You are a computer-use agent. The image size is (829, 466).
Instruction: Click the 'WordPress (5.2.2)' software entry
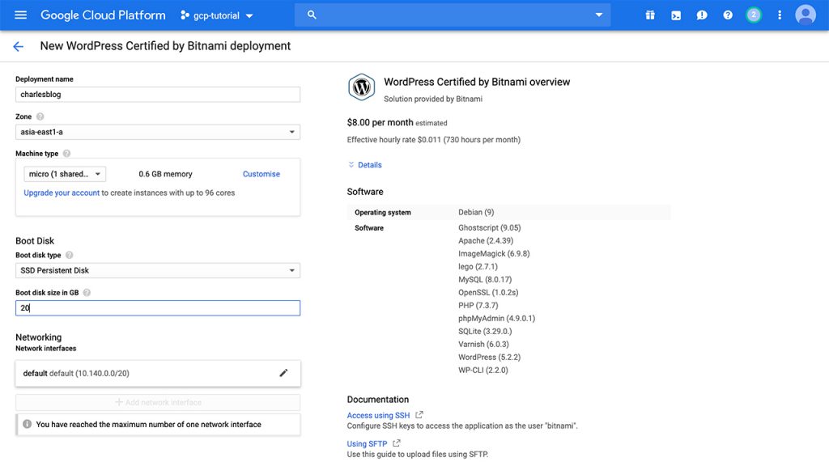489,357
